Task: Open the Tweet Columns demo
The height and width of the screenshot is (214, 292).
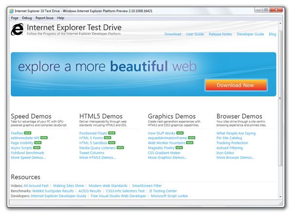Action: click(x=92, y=153)
